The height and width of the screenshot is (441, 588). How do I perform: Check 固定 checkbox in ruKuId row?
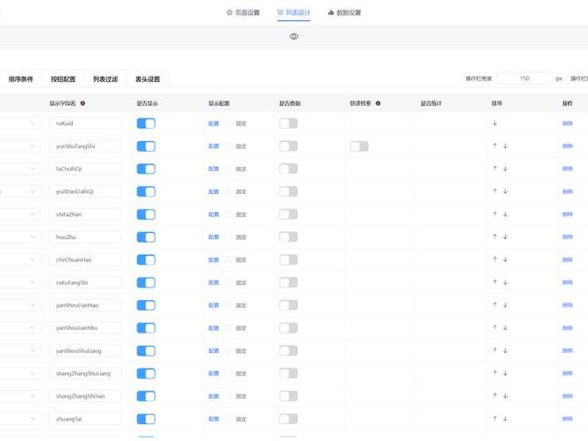click(229, 123)
